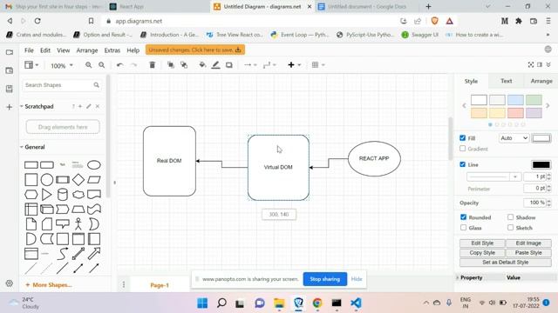Open the Edit menu

click(x=45, y=50)
